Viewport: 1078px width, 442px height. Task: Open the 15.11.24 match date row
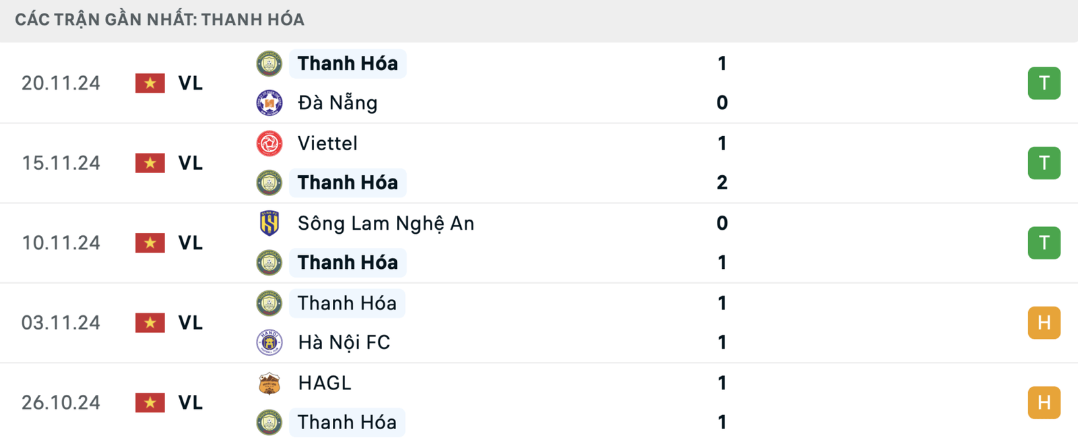point(539,163)
